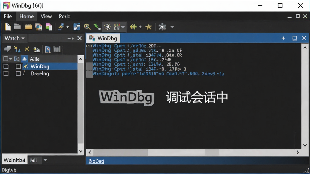
Task: Click the blue-yellow wand toolbar icon
Action: [x=61, y=27]
